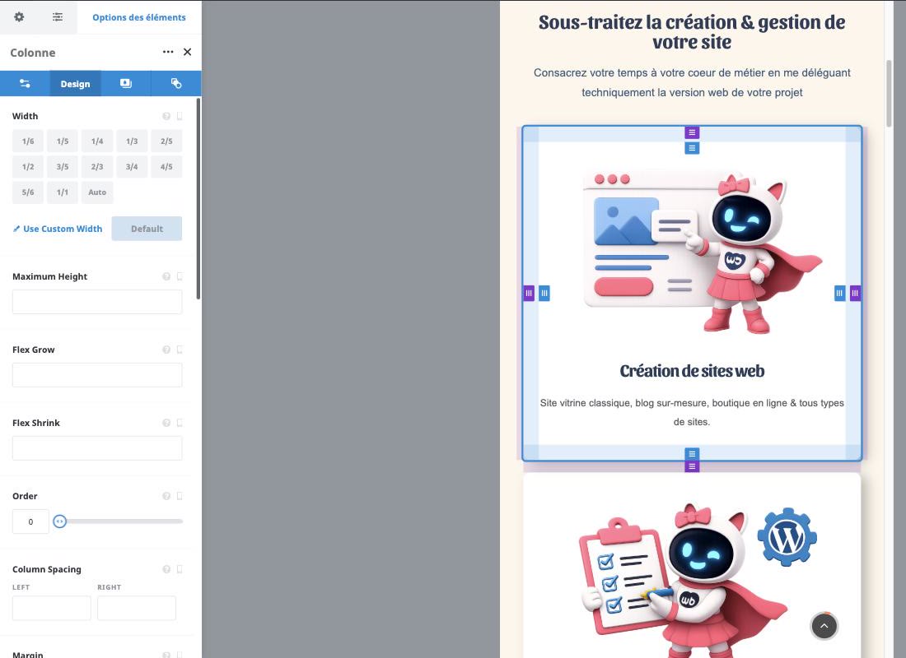Open the gear settings icon in the sidebar header
The height and width of the screenshot is (658, 906).
[x=19, y=16]
